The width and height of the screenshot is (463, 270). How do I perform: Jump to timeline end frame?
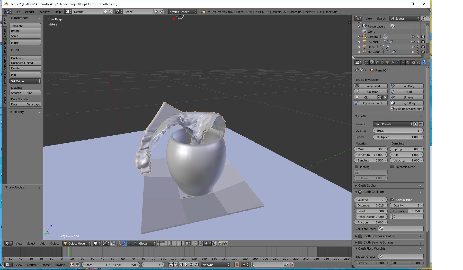click(x=197, y=265)
